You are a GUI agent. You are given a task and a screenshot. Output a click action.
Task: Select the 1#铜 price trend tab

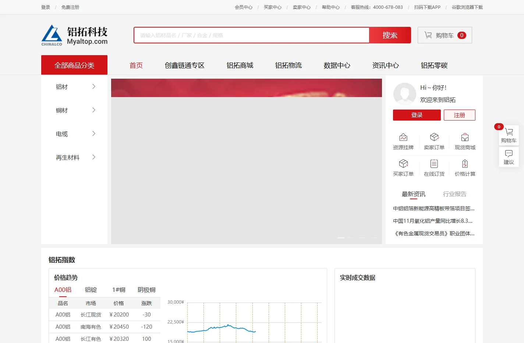[119, 290]
